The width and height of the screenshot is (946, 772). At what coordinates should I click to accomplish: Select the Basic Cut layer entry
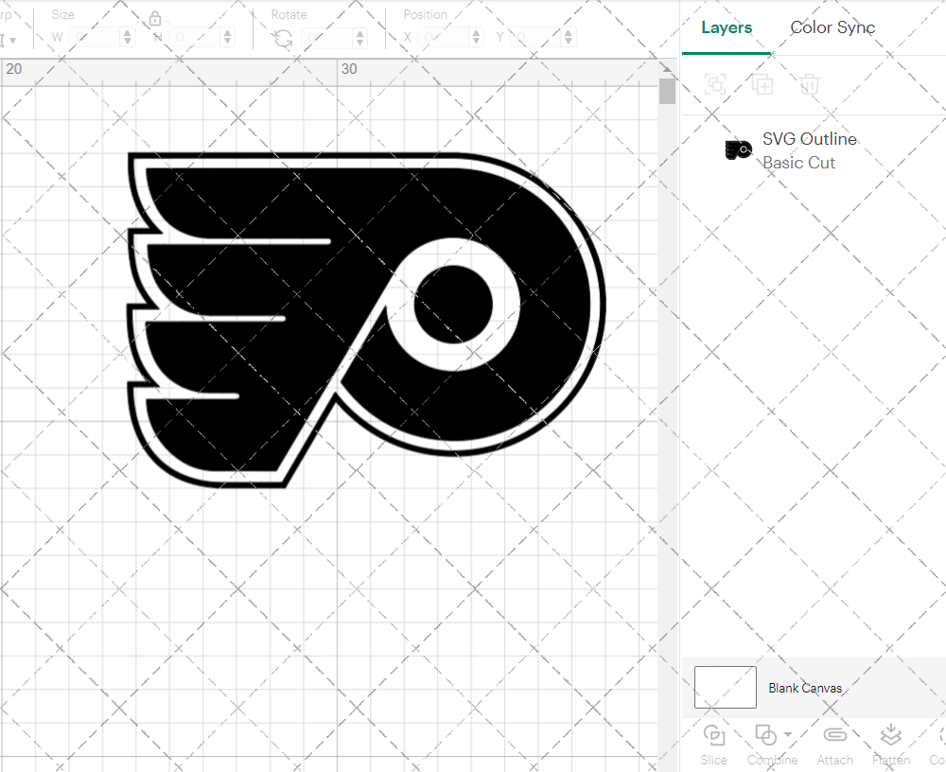pos(799,163)
